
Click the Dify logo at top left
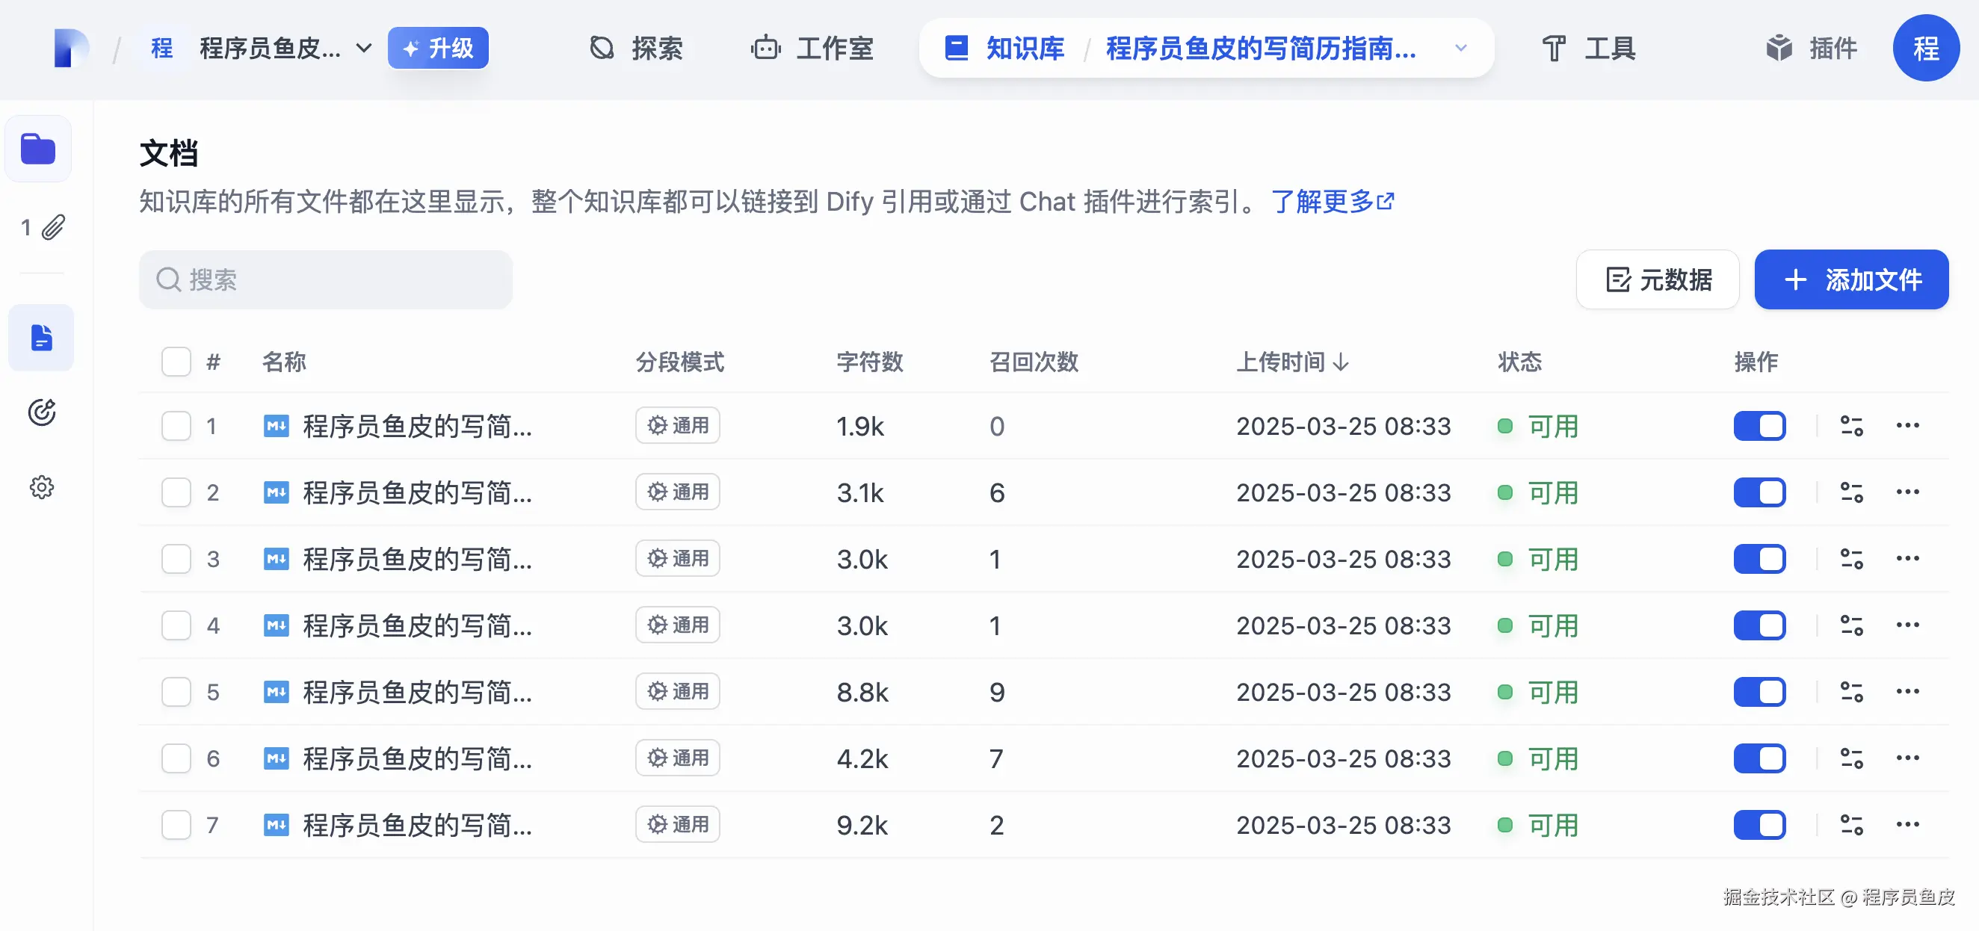71,48
